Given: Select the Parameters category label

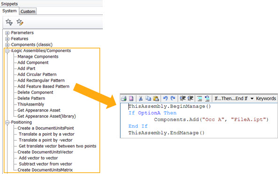Looking at the screenshot, I should point(23,33).
